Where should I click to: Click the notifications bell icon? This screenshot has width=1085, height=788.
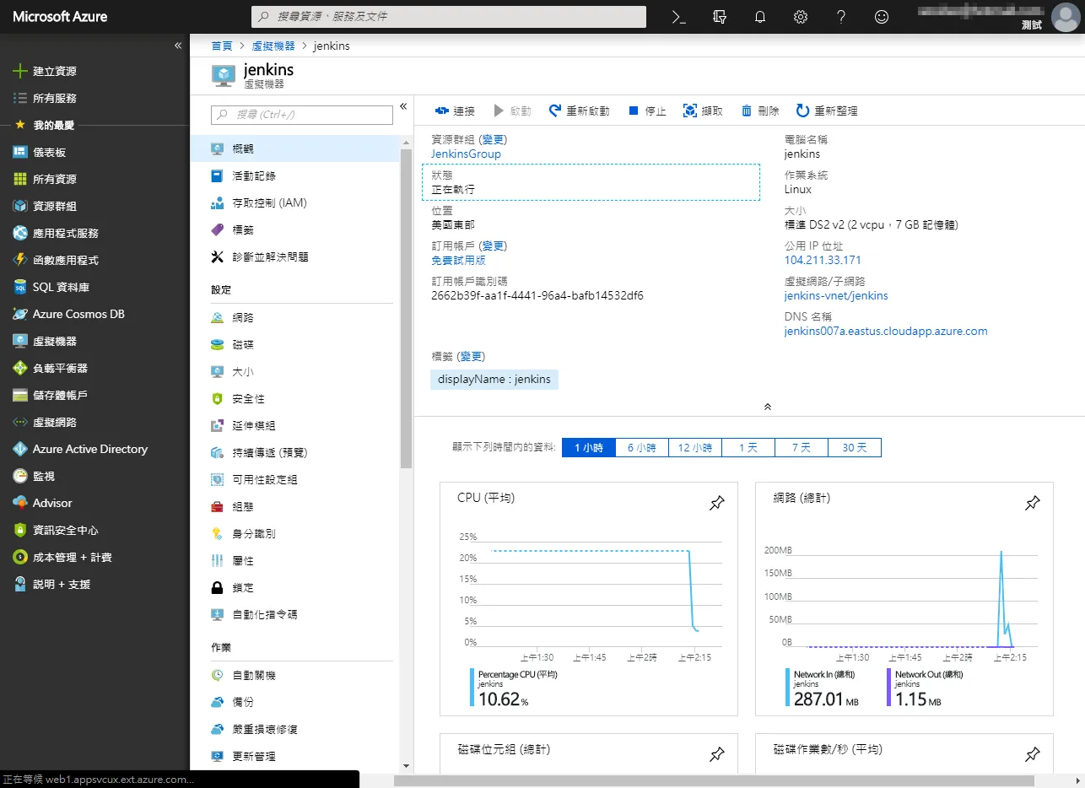click(760, 17)
